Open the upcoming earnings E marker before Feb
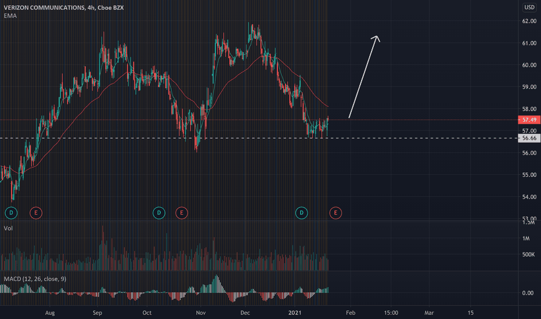This screenshot has height=319, width=541. (336, 213)
